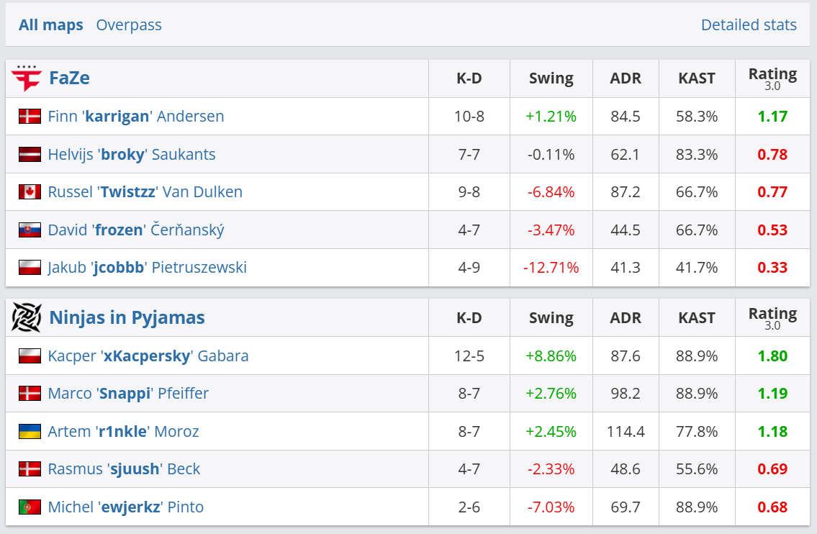The height and width of the screenshot is (534, 817).
Task: Open Finn 'karrigan' Andersen's player profile
Action: click(x=136, y=117)
